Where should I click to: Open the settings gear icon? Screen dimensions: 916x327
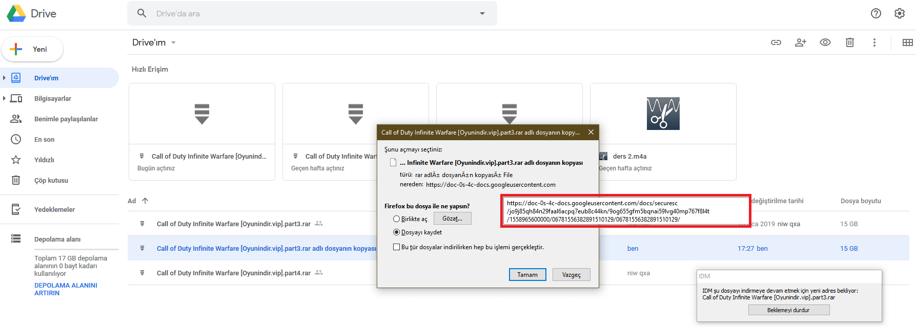coord(900,13)
